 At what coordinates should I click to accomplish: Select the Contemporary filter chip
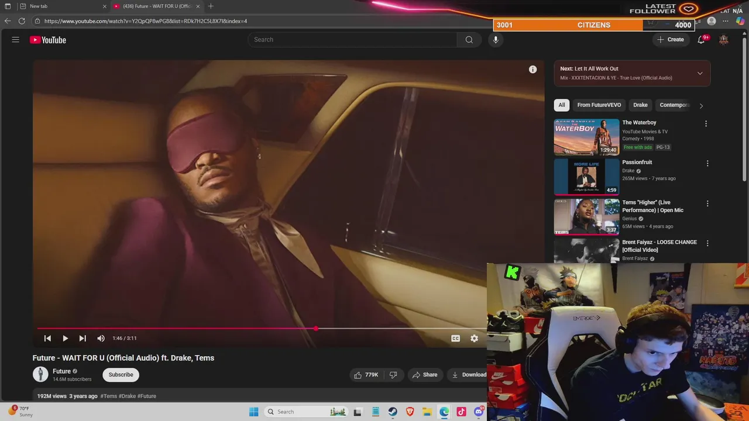click(x=675, y=105)
